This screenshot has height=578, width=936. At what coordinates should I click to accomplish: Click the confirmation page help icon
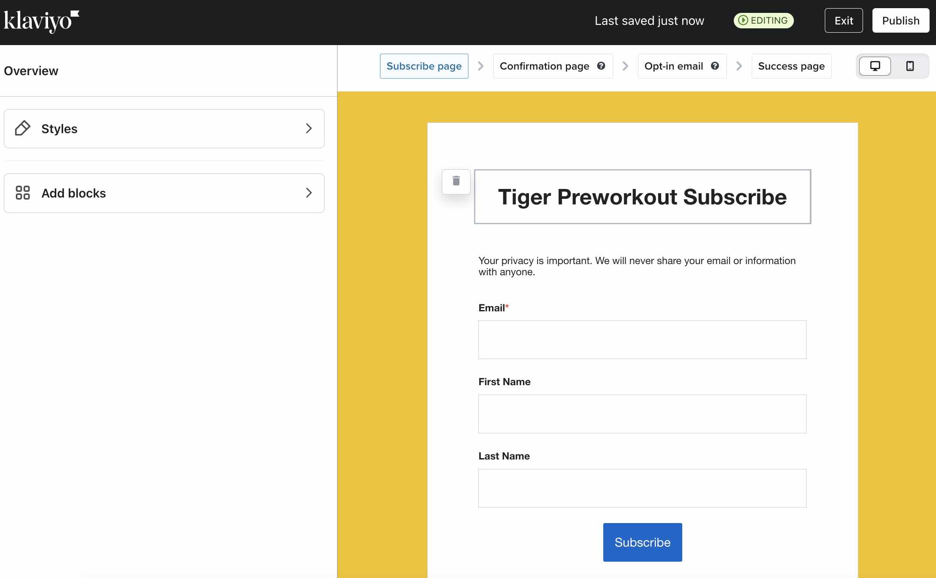(x=600, y=66)
